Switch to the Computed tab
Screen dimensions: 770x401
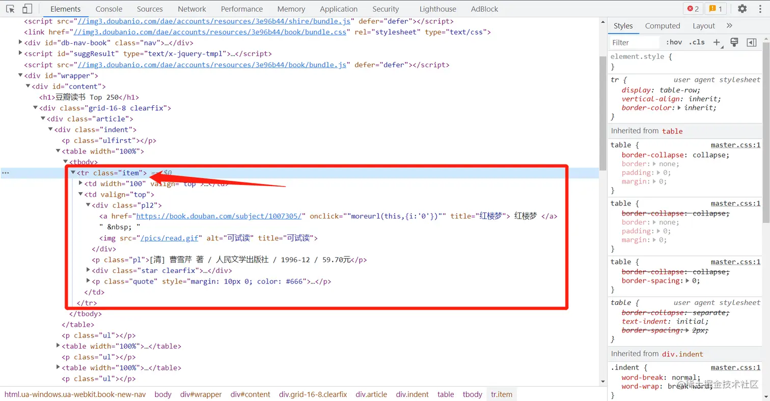663,25
